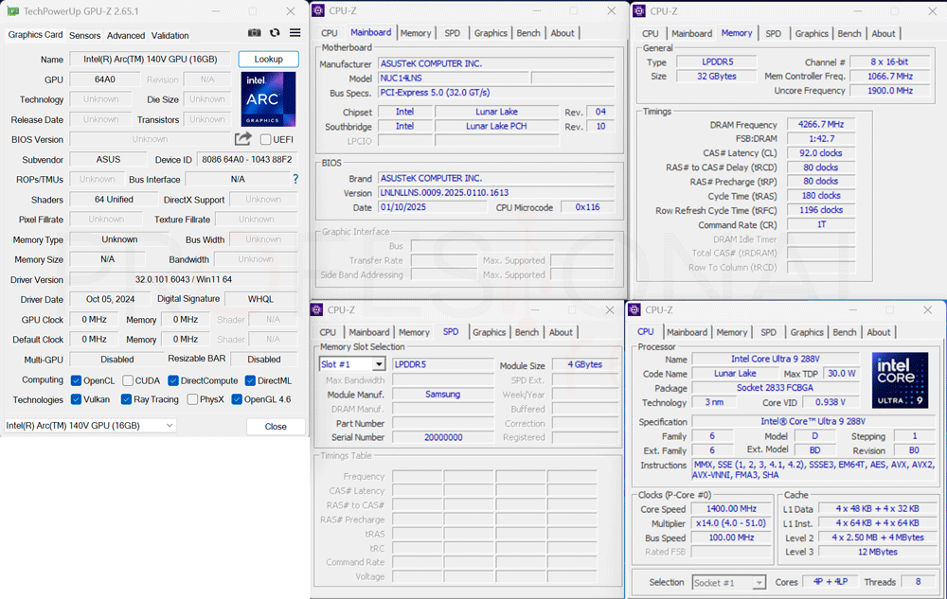Toggle the OpenGL 4.6 checkbox
Image resolution: width=947 pixels, height=599 pixels.
[x=237, y=399]
